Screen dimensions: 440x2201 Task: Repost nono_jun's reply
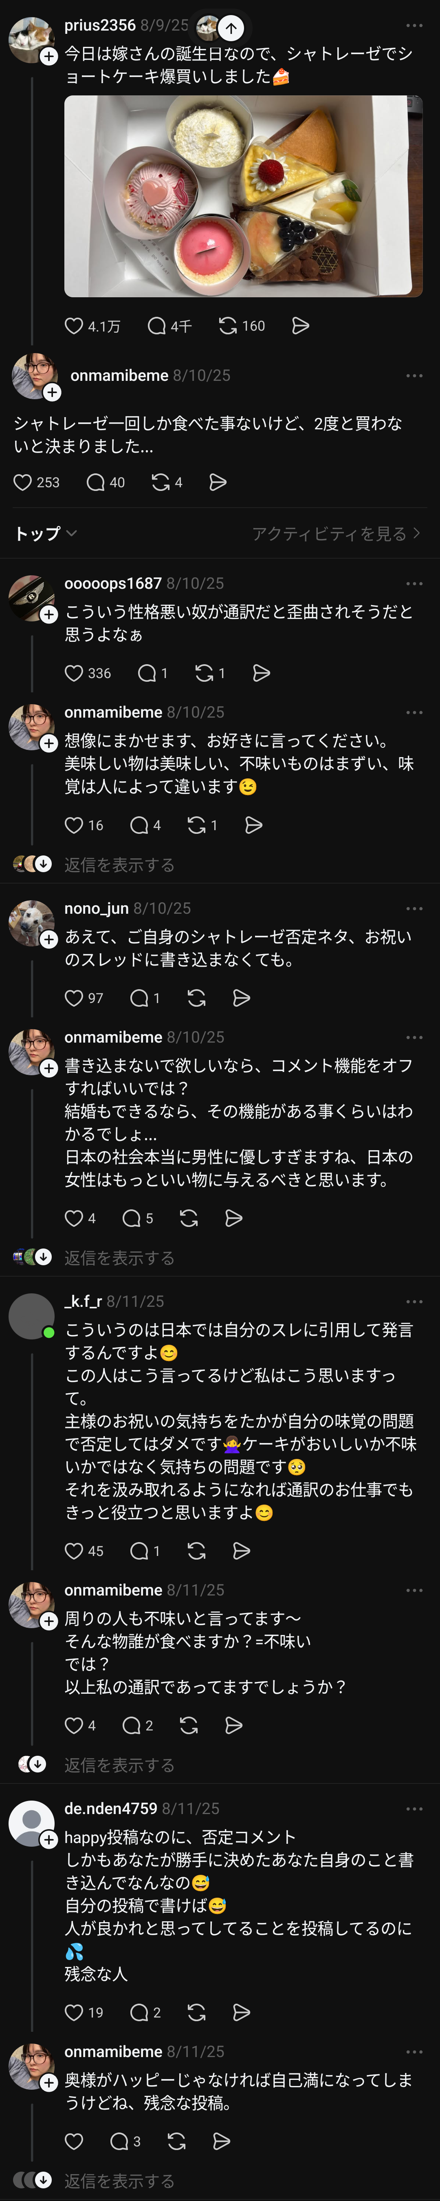(196, 998)
